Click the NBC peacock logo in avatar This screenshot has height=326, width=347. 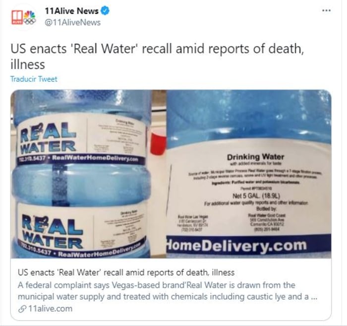[x=30, y=14]
